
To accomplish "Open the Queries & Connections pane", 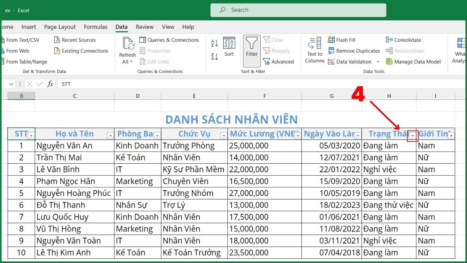I will [170, 39].
